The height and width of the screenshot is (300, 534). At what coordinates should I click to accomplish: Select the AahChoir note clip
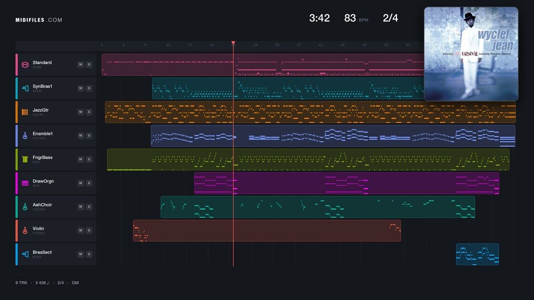(318, 207)
